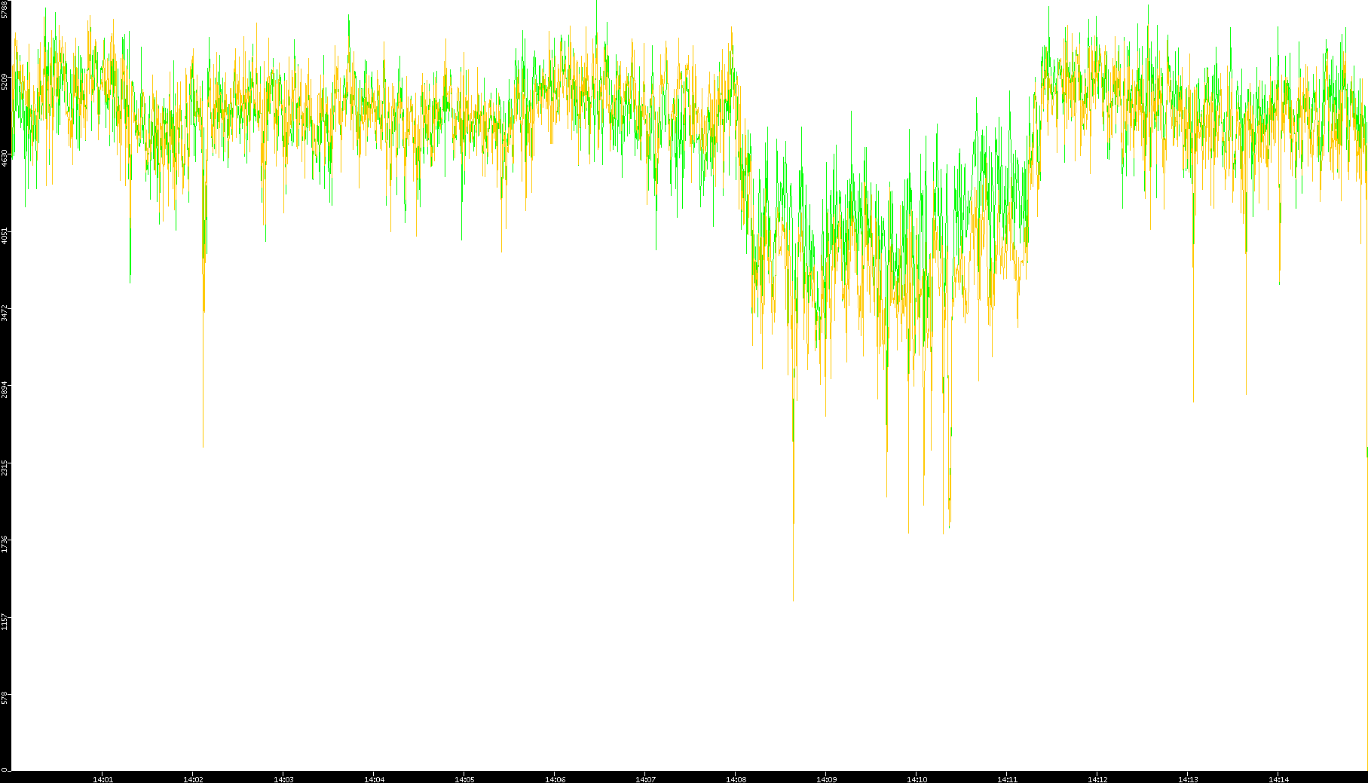Click the 14:08 time axis label
This screenshot has width=1368, height=783.
click(736, 779)
